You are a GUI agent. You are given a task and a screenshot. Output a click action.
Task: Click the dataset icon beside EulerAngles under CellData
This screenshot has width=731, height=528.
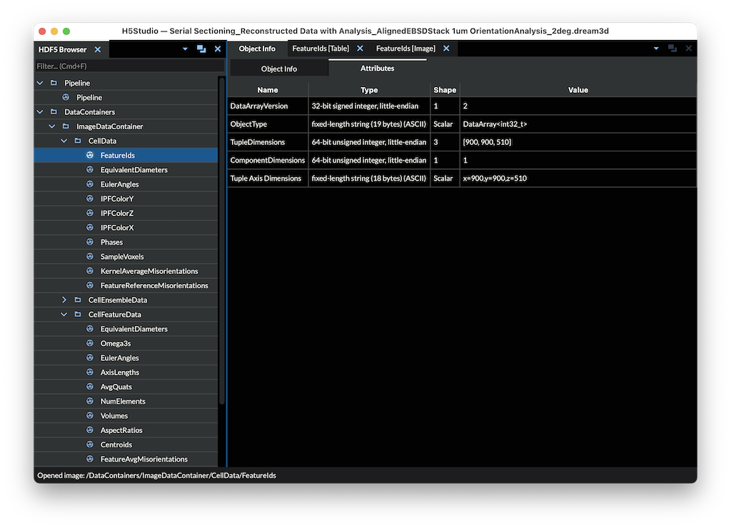(x=90, y=184)
